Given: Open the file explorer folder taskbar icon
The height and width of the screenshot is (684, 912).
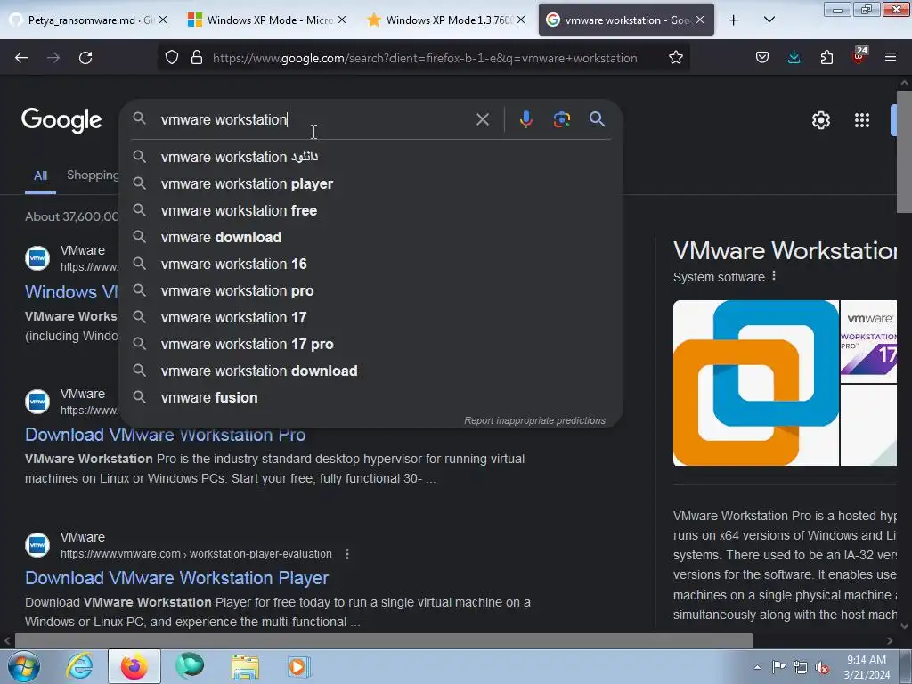Looking at the screenshot, I should point(245,666).
